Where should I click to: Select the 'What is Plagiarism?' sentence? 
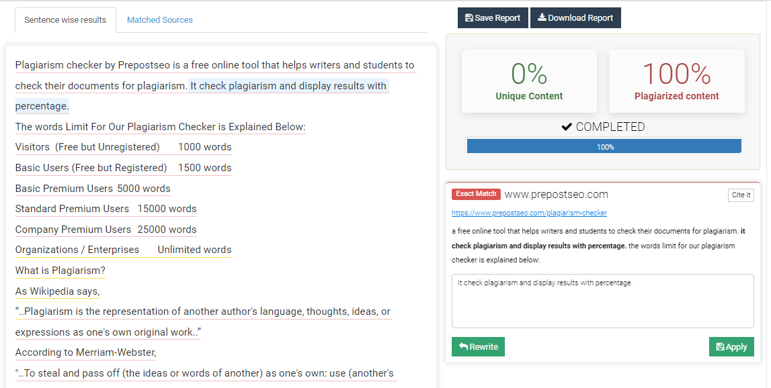pos(60,270)
